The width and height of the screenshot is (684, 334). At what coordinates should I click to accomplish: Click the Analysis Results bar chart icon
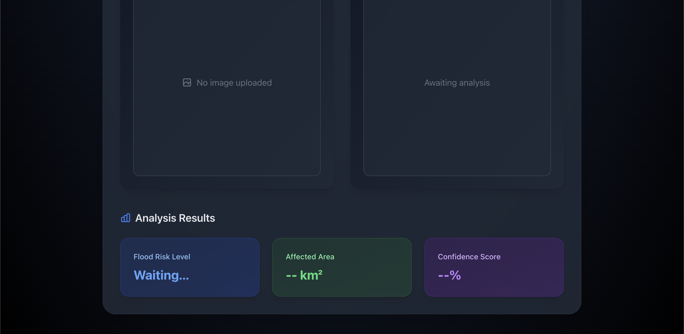pos(126,218)
